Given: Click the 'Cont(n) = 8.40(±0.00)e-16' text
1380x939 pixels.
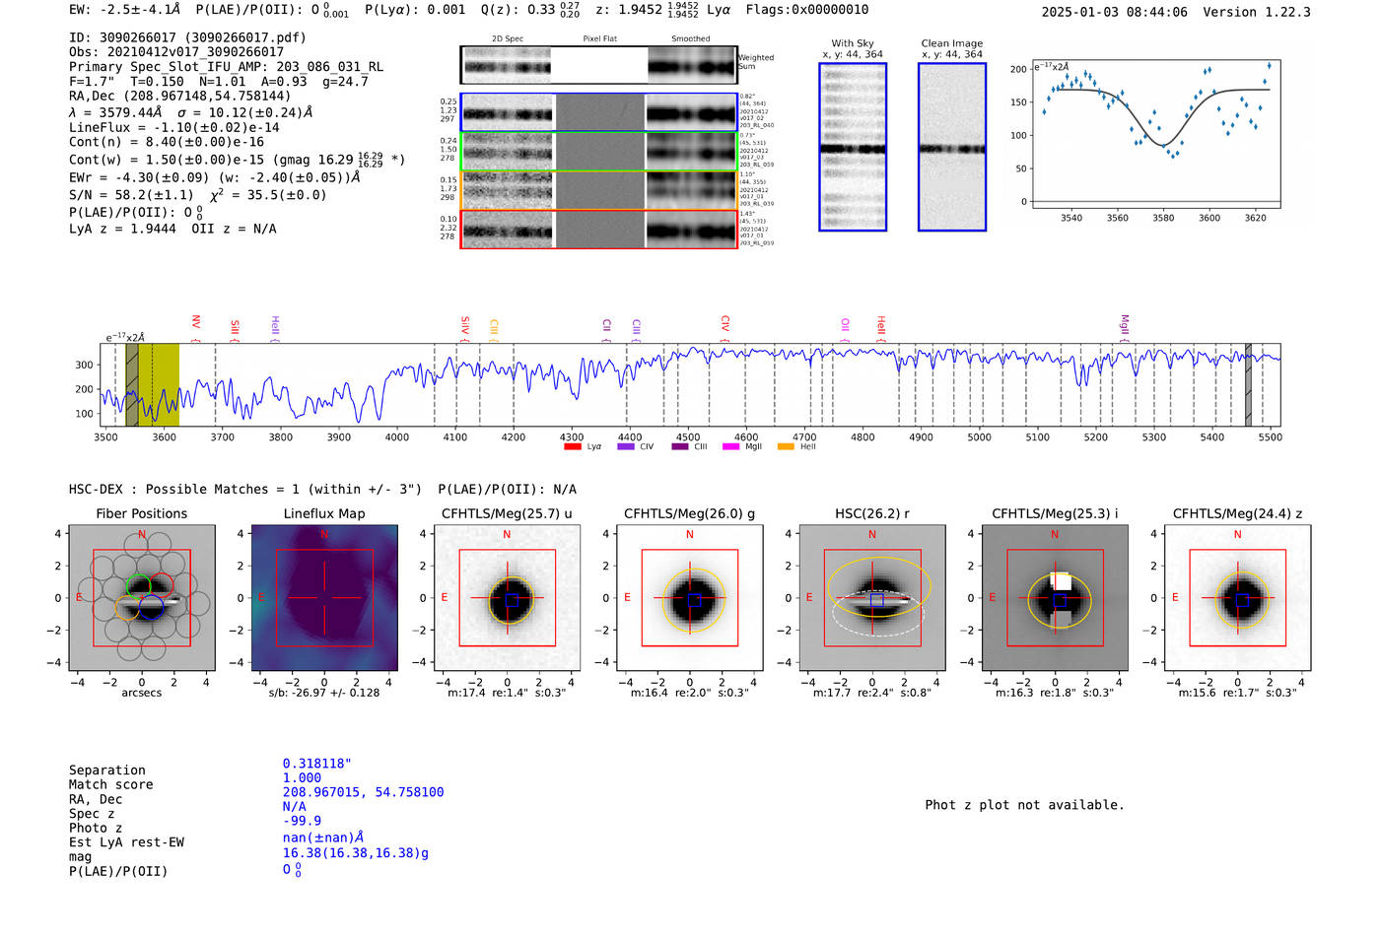Looking at the screenshot, I should (x=167, y=142).
